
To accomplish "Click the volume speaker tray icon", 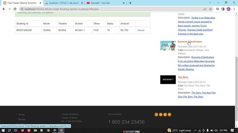I will tap(216, 130).
